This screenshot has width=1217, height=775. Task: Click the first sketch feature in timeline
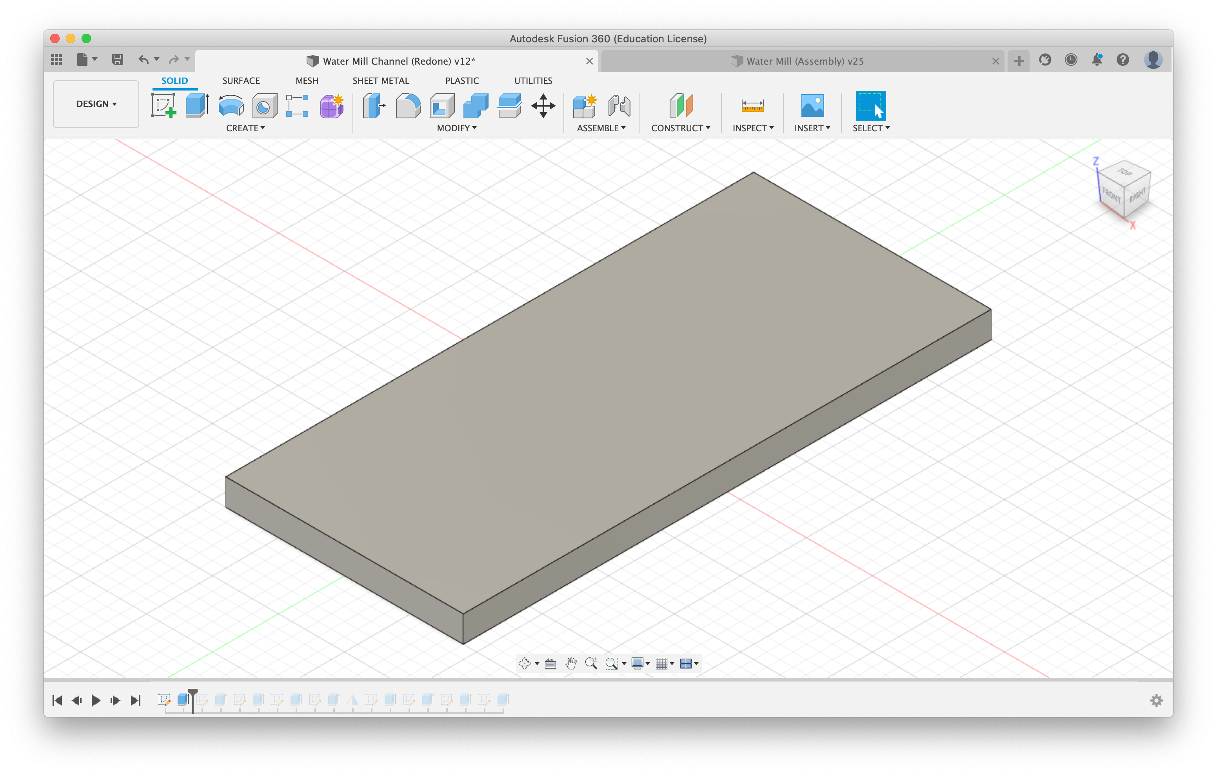[x=164, y=700]
